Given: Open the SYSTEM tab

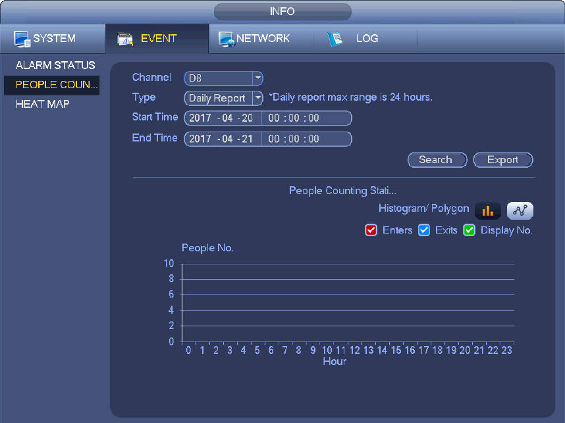Looking at the screenshot, I should [x=53, y=39].
